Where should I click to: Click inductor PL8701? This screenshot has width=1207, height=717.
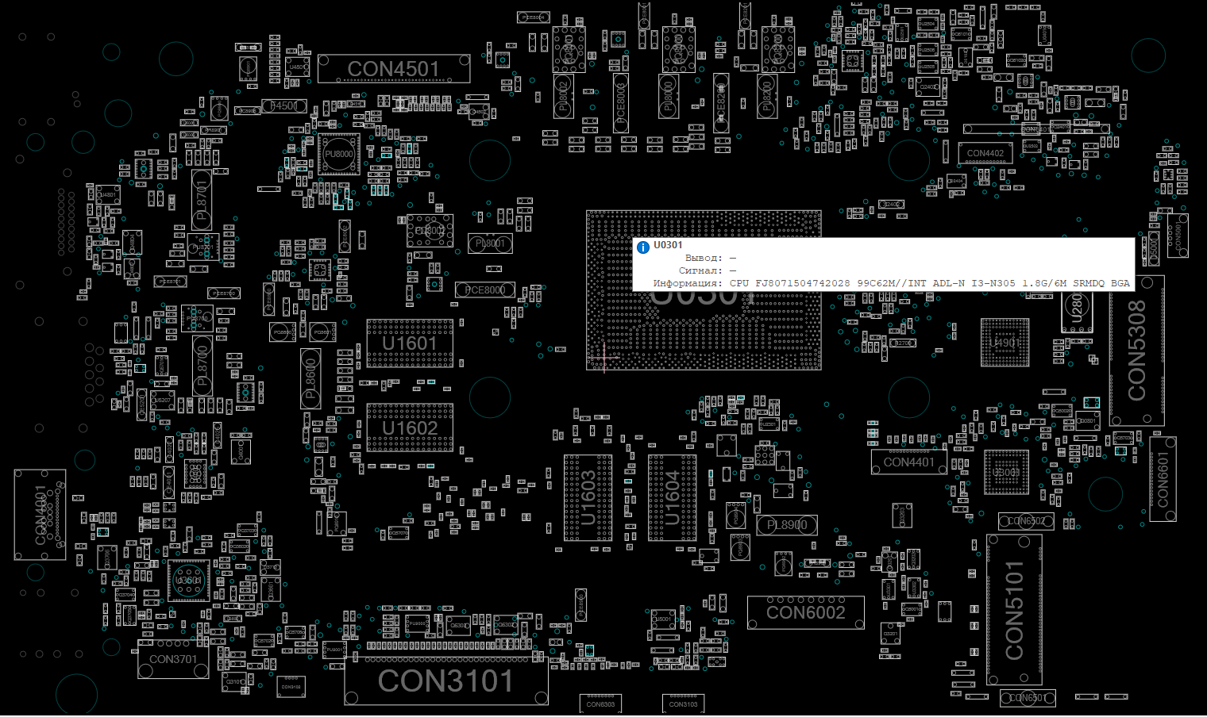[x=202, y=201]
